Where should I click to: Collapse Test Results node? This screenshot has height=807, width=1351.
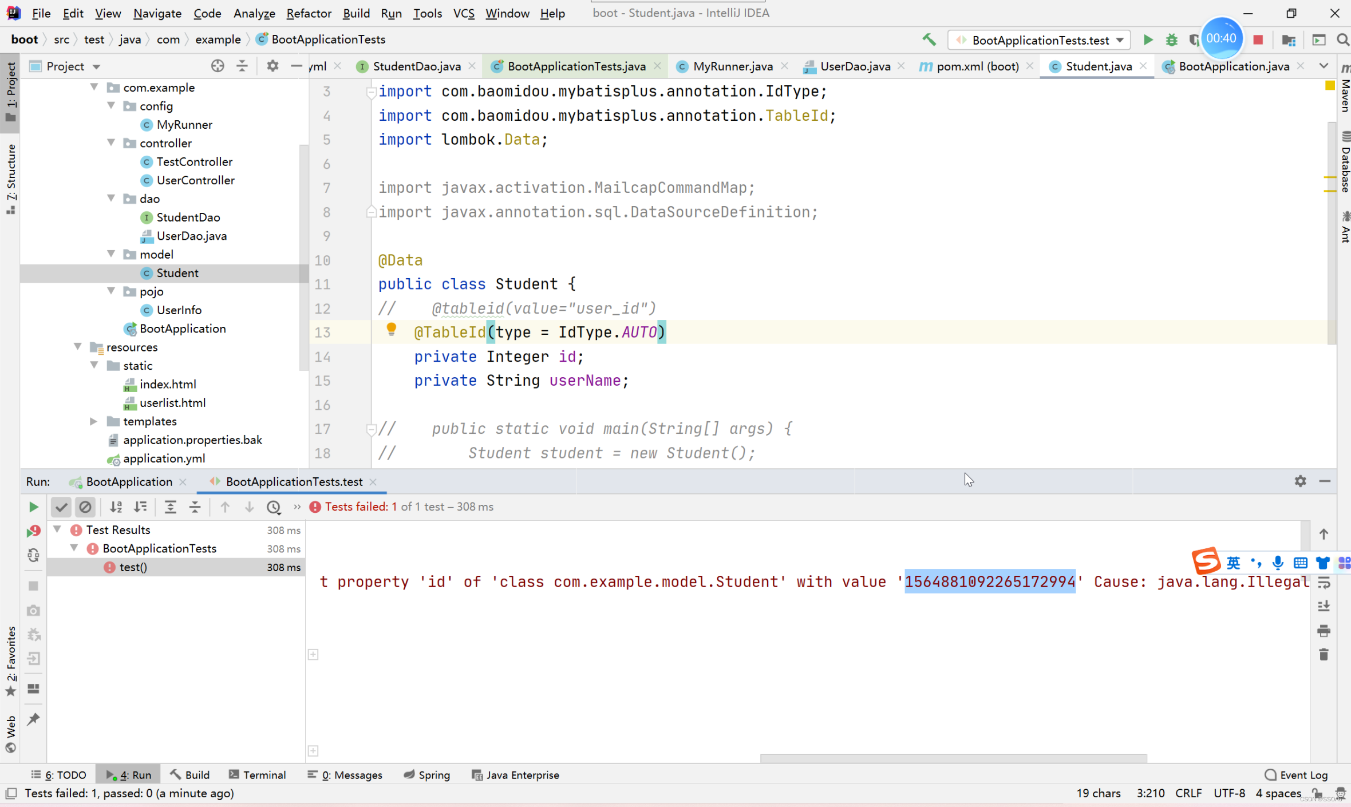(57, 529)
